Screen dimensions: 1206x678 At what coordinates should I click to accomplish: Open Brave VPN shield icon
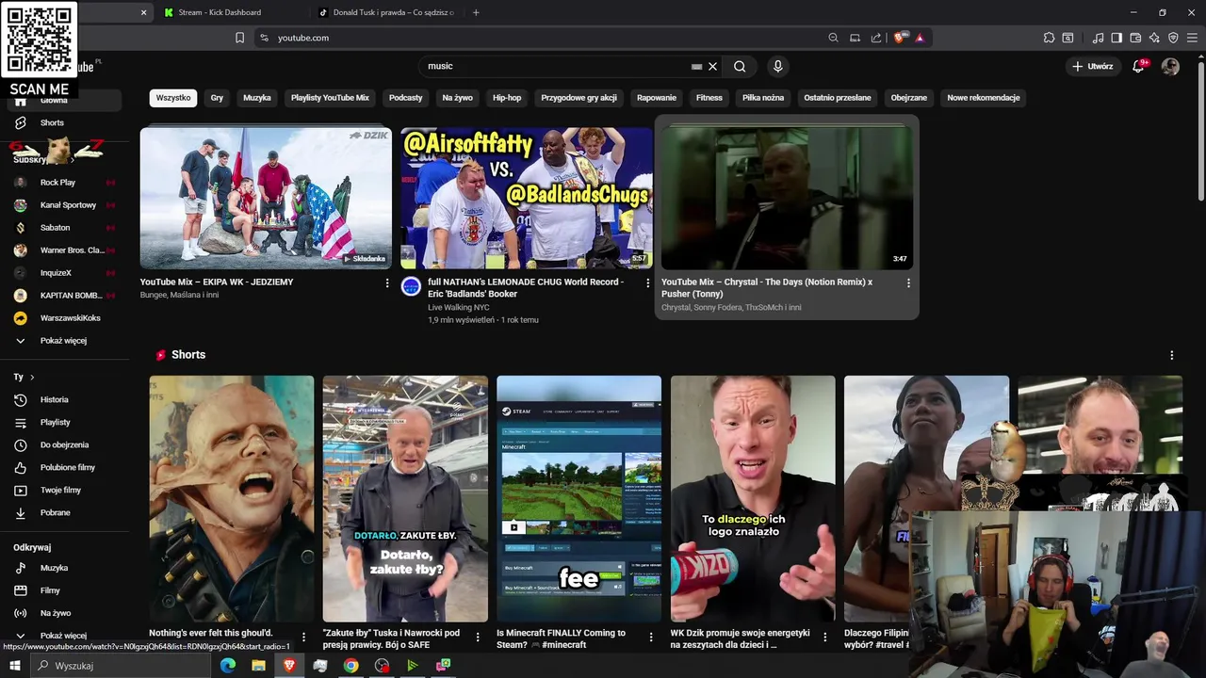(1173, 38)
